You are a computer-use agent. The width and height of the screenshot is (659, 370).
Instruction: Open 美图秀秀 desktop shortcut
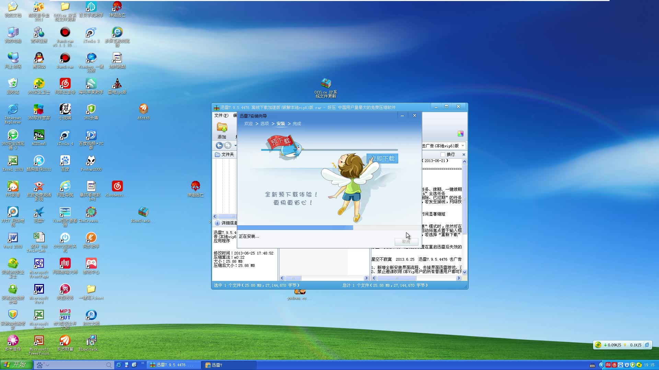(x=65, y=292)
